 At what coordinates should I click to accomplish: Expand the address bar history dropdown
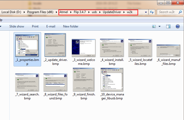146,12
